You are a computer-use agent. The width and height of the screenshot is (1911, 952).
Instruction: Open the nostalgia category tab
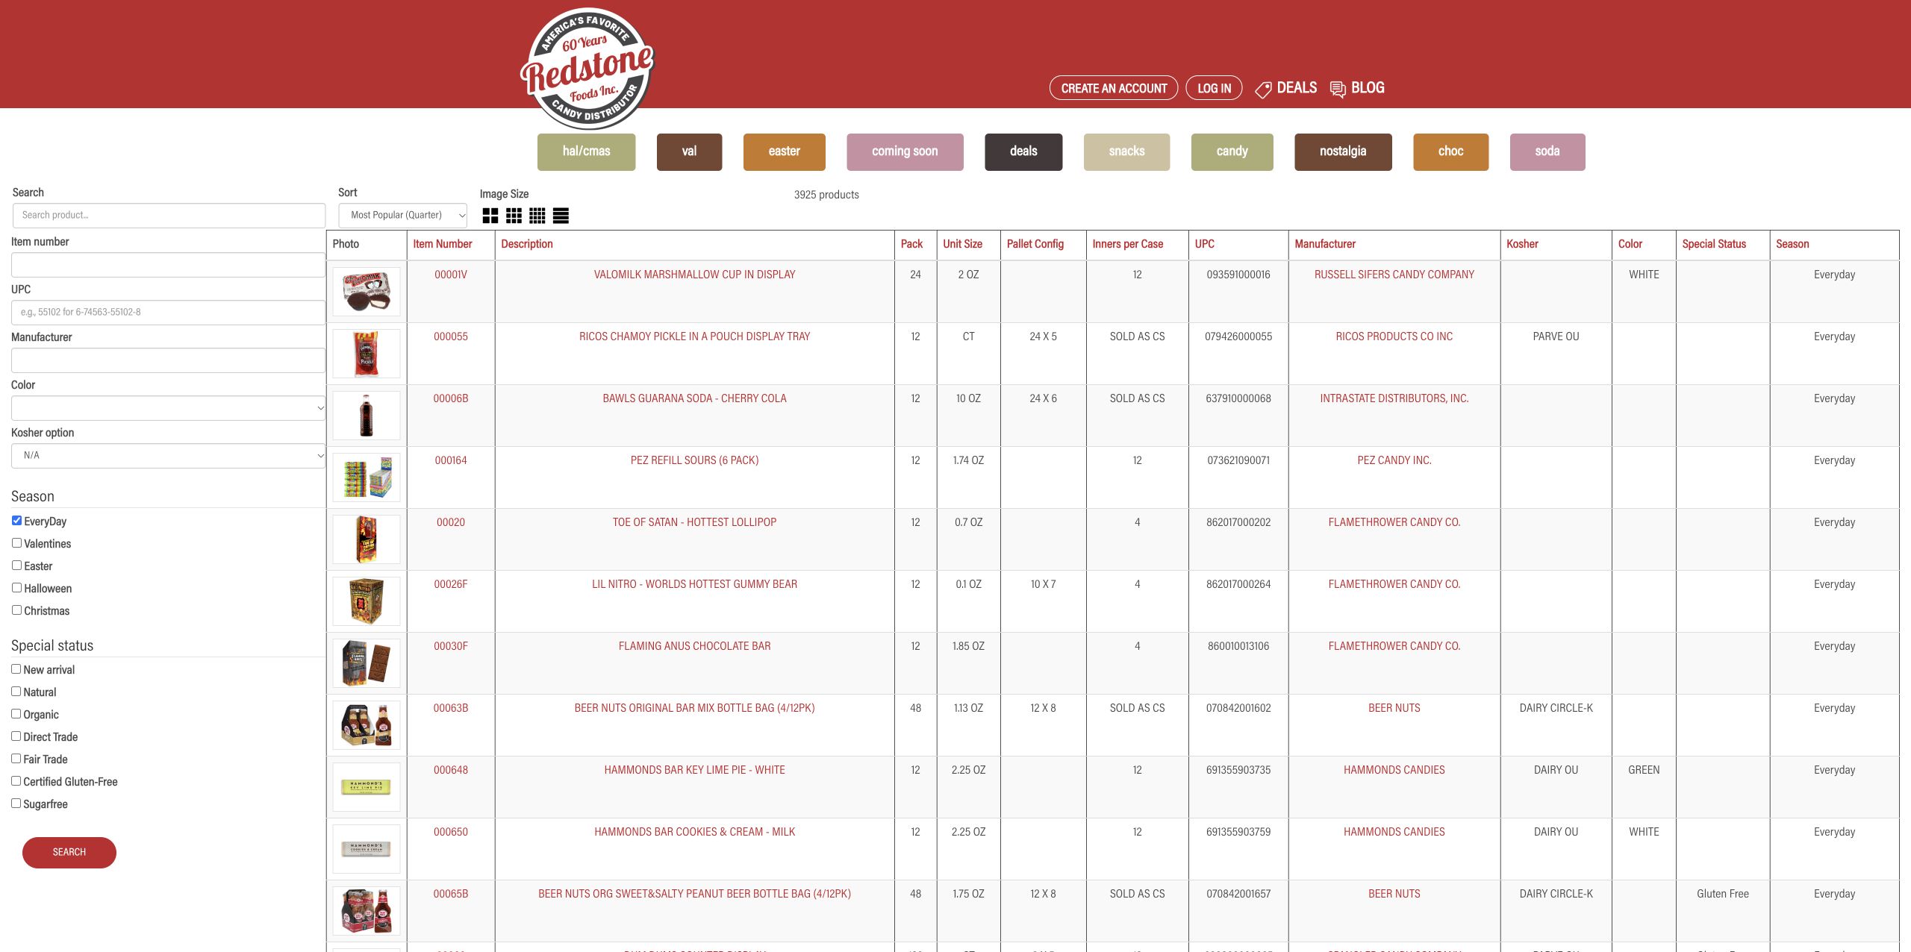[x=1343, y=151]
